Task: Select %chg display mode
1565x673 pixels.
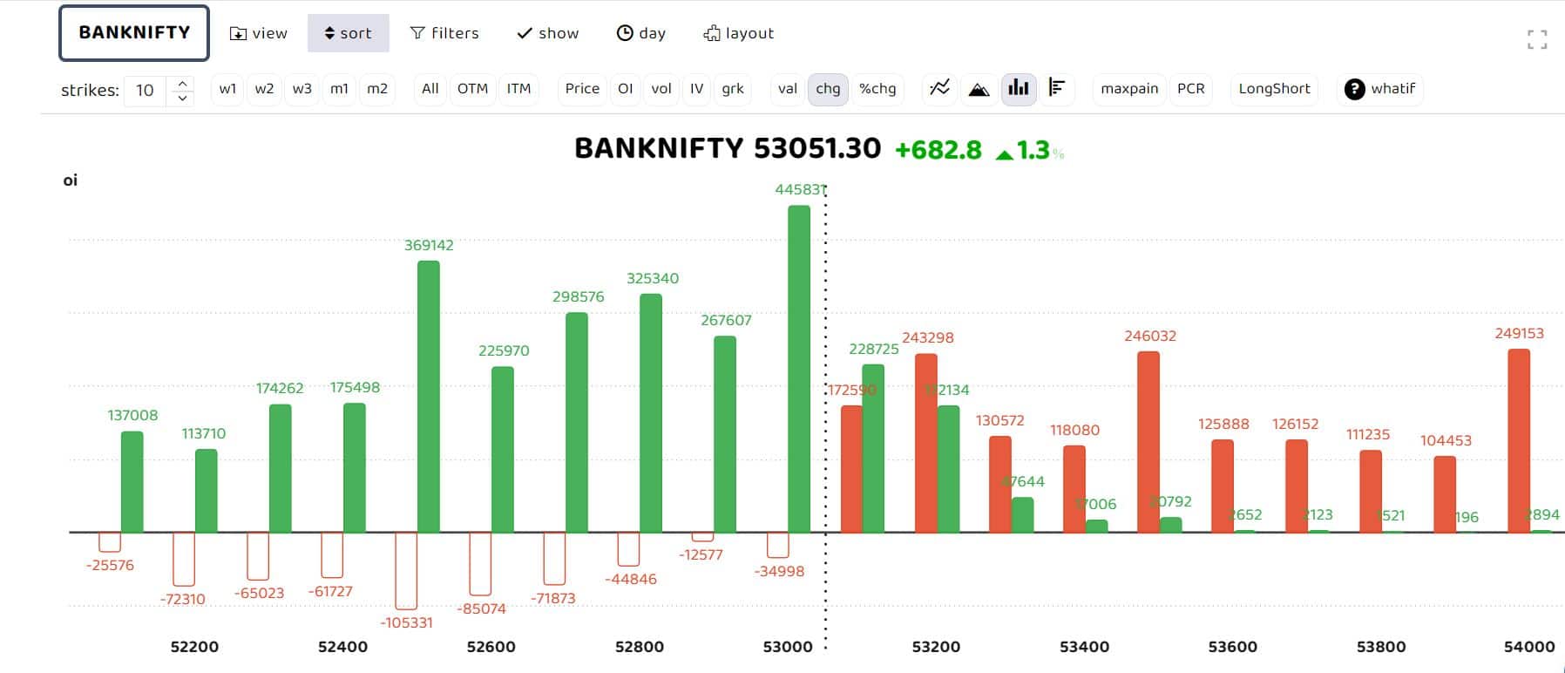Action: coord(877,89)
